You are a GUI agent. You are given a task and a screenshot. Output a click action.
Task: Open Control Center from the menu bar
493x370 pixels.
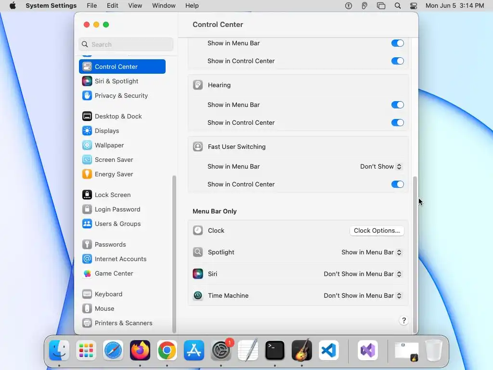tap(414, 6)
